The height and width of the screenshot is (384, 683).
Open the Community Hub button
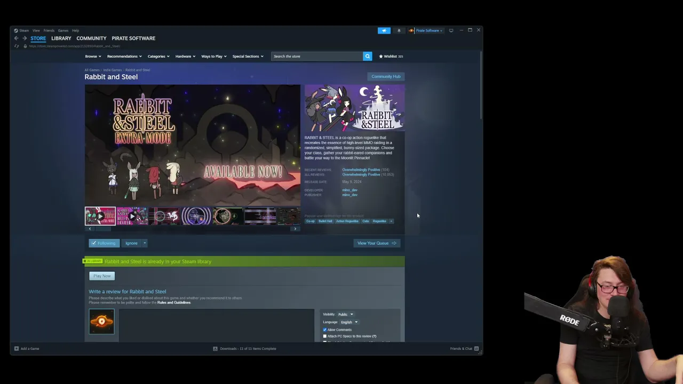[x=386, y=76]
